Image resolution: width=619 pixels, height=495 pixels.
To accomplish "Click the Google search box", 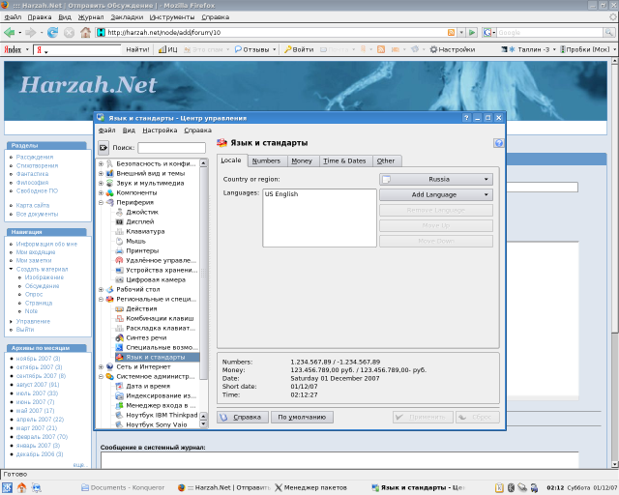I will 550,33.
